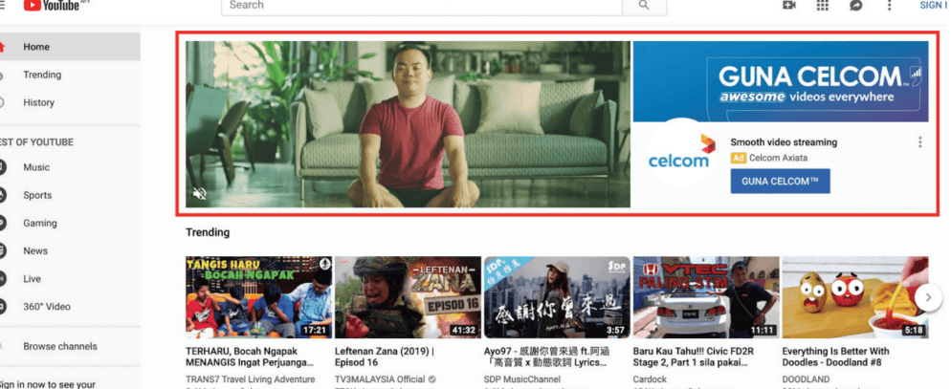This screenshot has height=389, width=951.
Task: Open History in sidebar
Action: [70, 102]
